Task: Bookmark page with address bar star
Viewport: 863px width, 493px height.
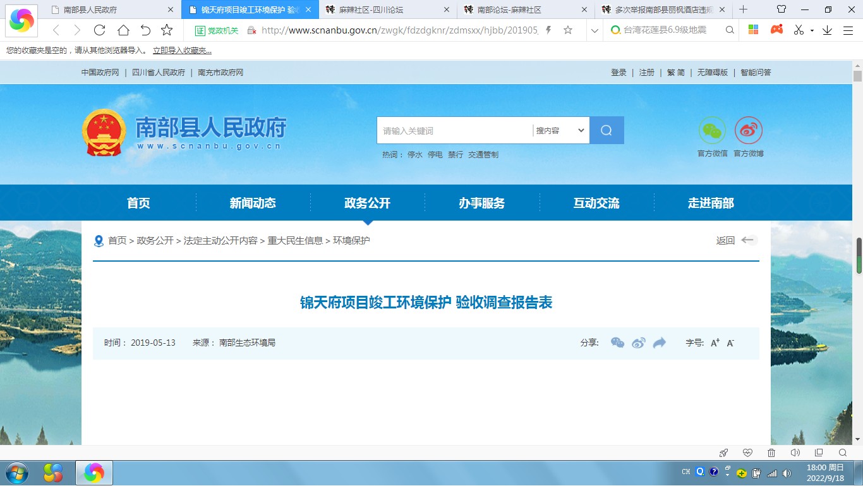Action: coord(568,30)
